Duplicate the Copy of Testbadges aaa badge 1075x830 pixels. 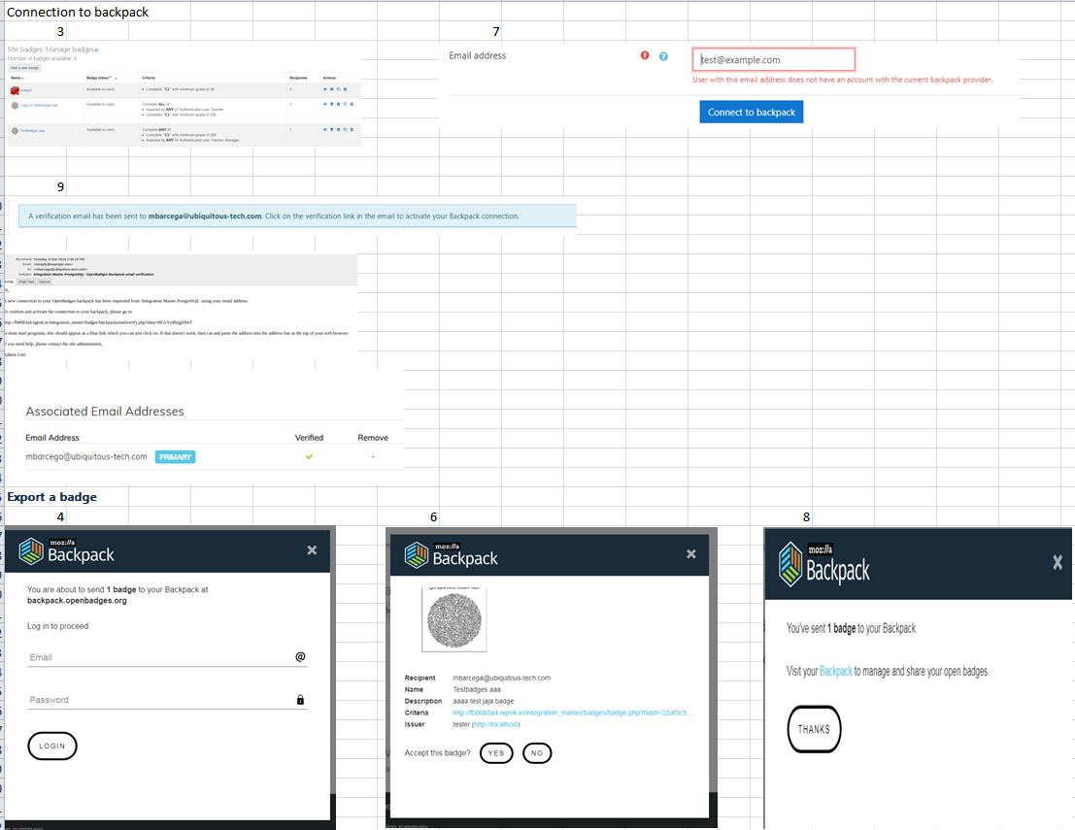point(345,104)
